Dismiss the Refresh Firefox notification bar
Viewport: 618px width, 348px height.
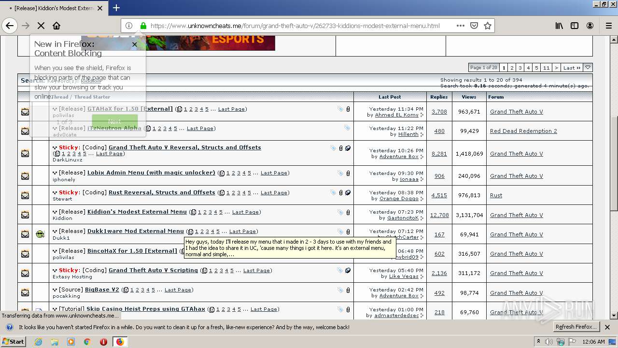click(x=607, y=327)
